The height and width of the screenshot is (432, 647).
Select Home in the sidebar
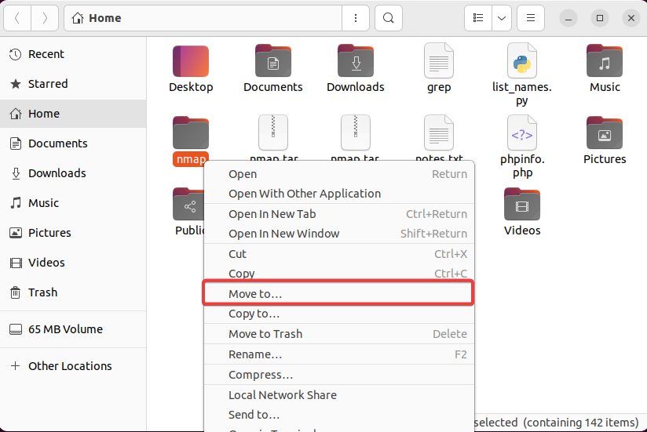[x=73, y=114]
